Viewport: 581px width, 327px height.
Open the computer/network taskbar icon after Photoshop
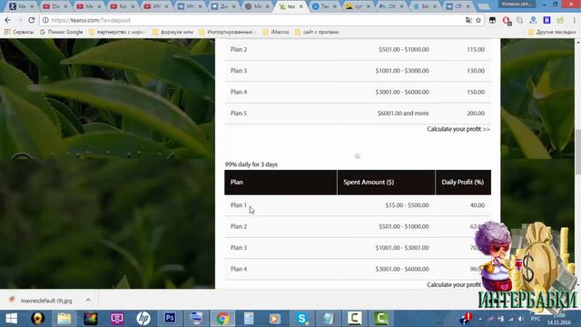(196, 318)
